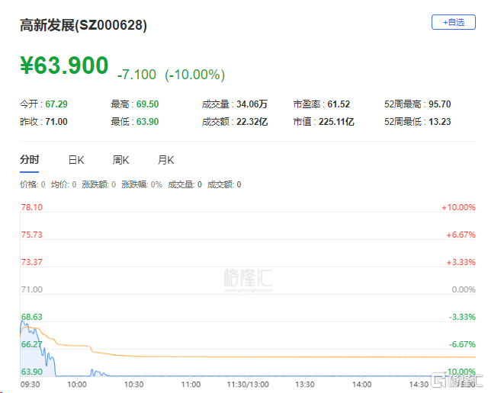Click the orange average price line
Screen dimensions: 488x393
click(x=229, y=356)
